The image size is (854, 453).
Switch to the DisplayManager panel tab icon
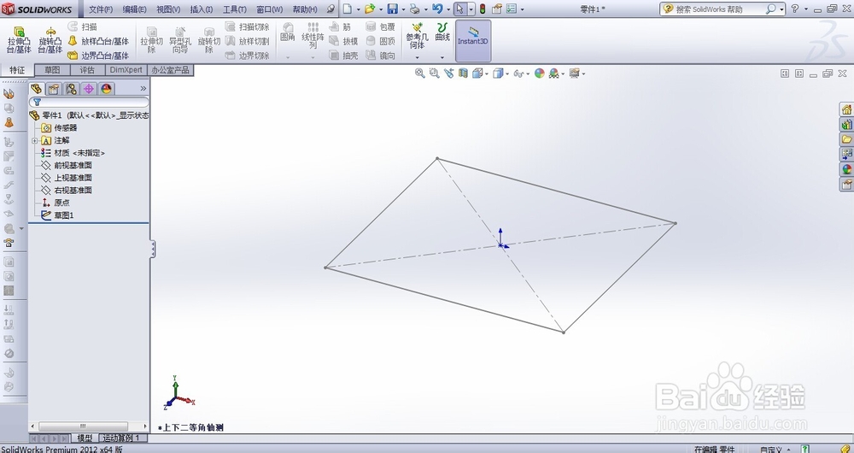[106, 89]
